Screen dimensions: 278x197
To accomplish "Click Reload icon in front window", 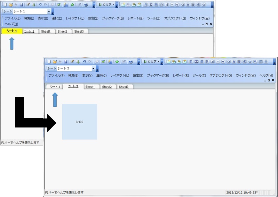I will point(78,62).
